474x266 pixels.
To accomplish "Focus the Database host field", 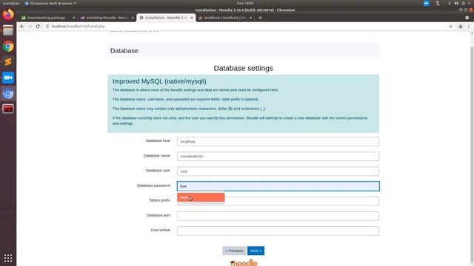I will [278, 141].
